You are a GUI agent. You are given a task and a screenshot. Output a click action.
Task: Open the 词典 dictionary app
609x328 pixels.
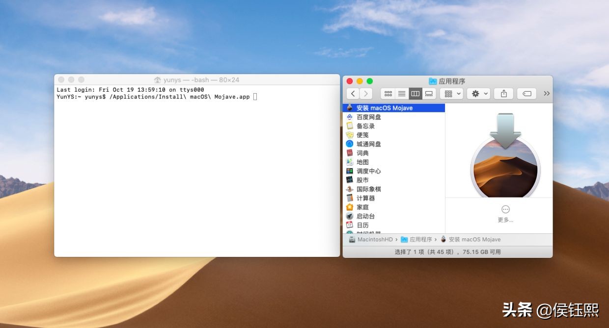(x=363, y=152)
